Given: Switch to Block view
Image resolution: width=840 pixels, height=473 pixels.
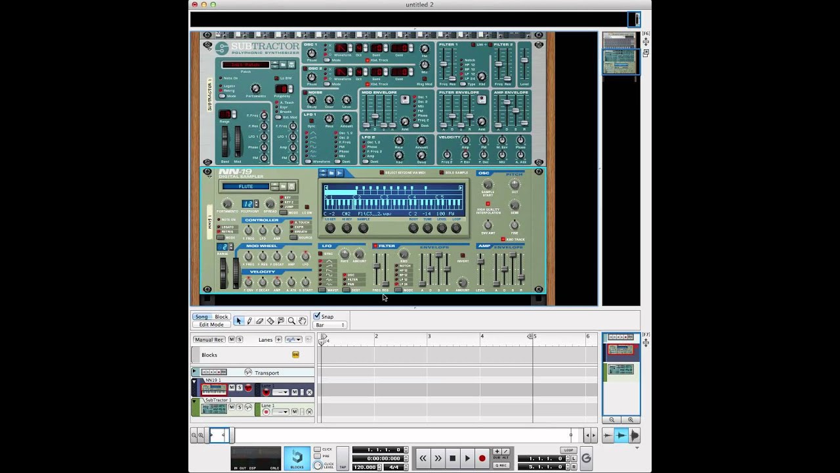Looking at the screenshot, I should coord(221,317).
